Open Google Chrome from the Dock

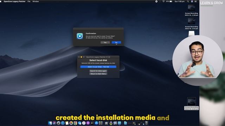[75, 123]
